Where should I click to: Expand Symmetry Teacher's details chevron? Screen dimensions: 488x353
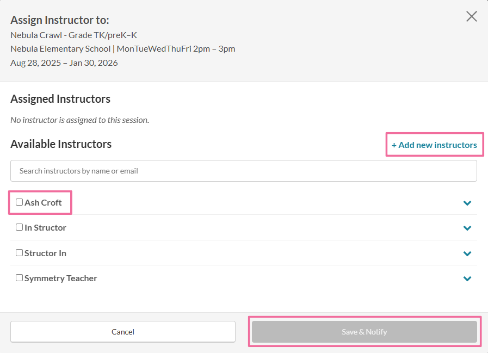467,278
